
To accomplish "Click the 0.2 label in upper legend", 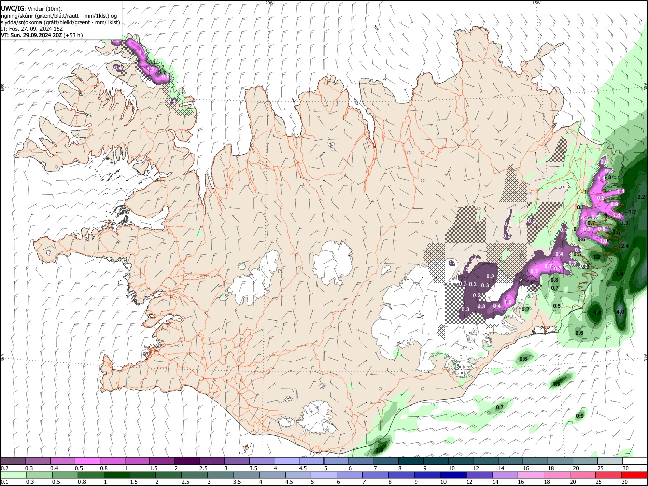I will coord(4,468).
